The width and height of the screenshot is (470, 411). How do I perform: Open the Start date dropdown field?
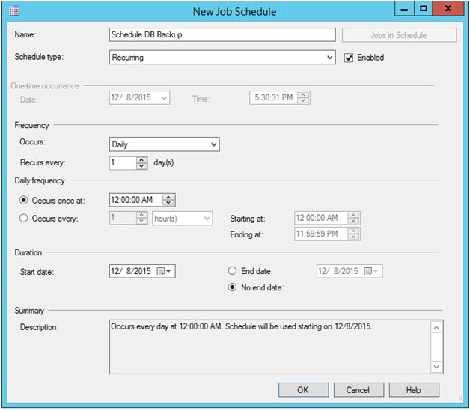click(x=142, y=271)
